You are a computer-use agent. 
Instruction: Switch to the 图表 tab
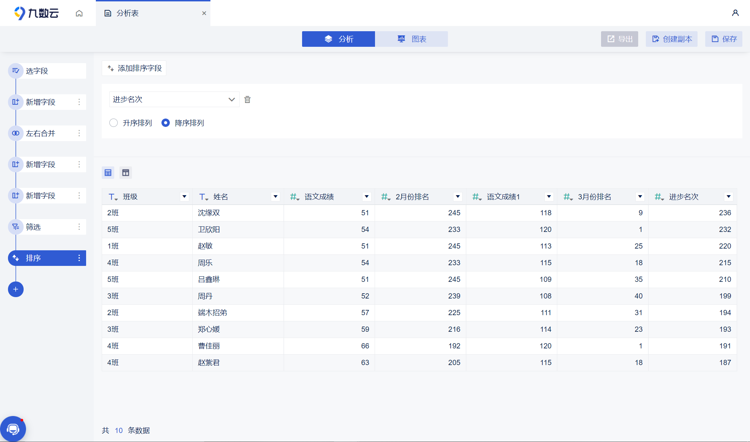point(411,39)
